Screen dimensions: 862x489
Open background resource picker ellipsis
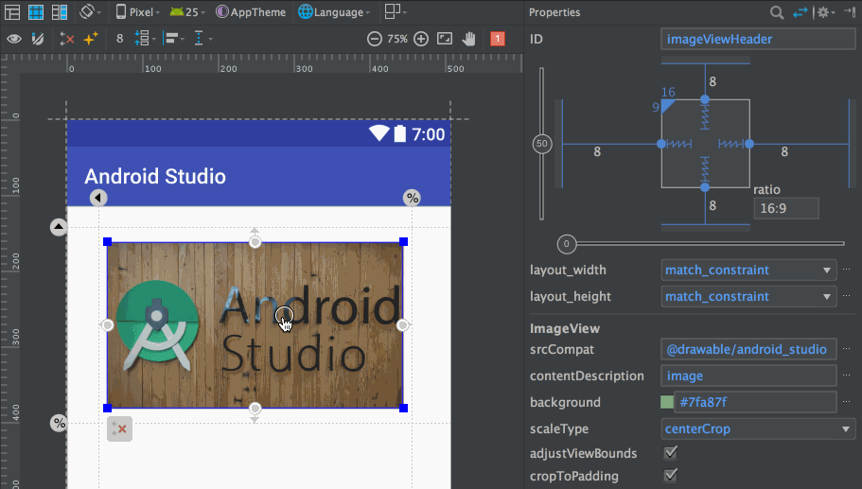[846, 401]
